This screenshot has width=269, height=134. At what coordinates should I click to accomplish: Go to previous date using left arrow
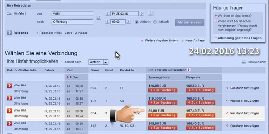[x=107, y=14]
